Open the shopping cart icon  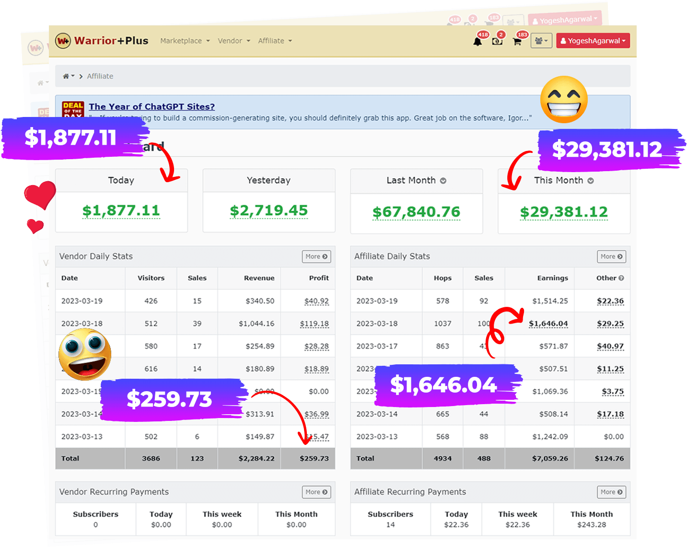(517, 42)
